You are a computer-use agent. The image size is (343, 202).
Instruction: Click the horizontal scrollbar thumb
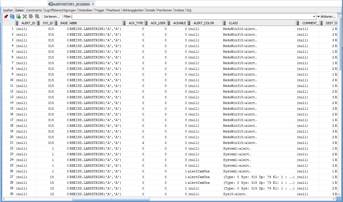click(x=111, y=199)
